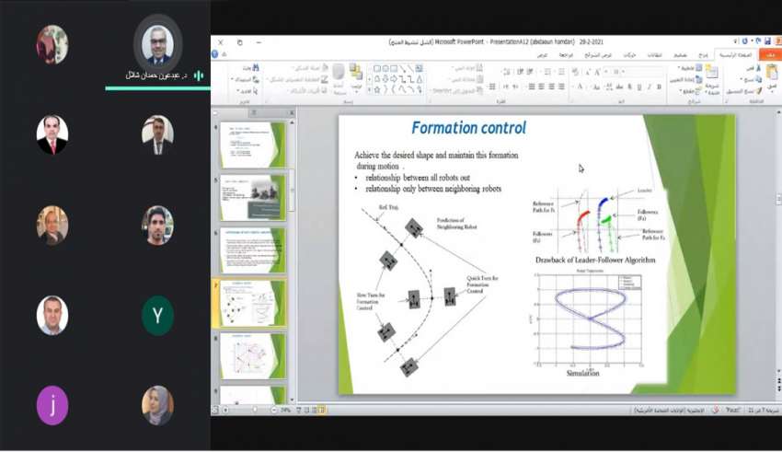Click the Shape Effects button

click(x=308, y=91)
